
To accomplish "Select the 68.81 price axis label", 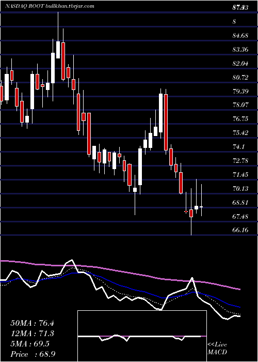I will tap(240, 203).
